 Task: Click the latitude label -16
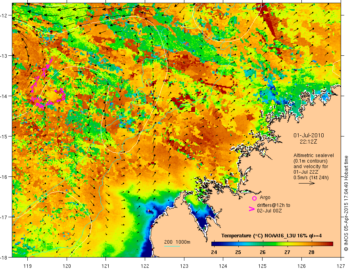pyautogui.click(x=4, y=177)
